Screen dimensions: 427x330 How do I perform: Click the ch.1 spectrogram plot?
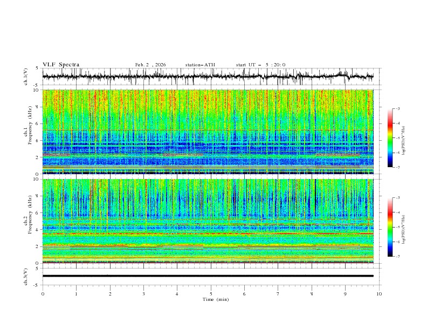[x=208, y=132]
